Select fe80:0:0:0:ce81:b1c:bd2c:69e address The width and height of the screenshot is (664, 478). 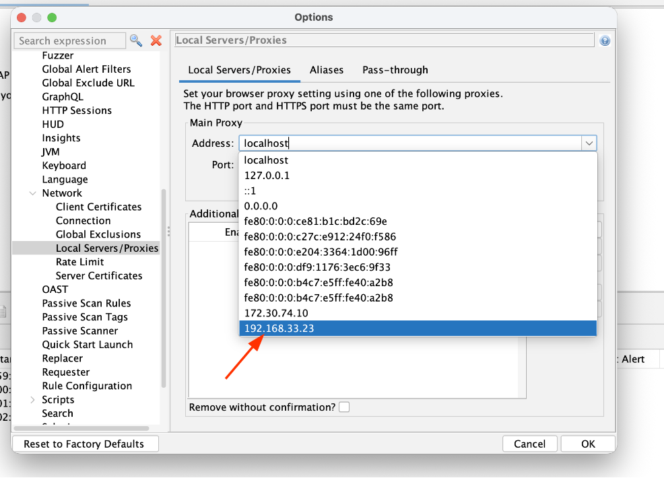[418, 221]
